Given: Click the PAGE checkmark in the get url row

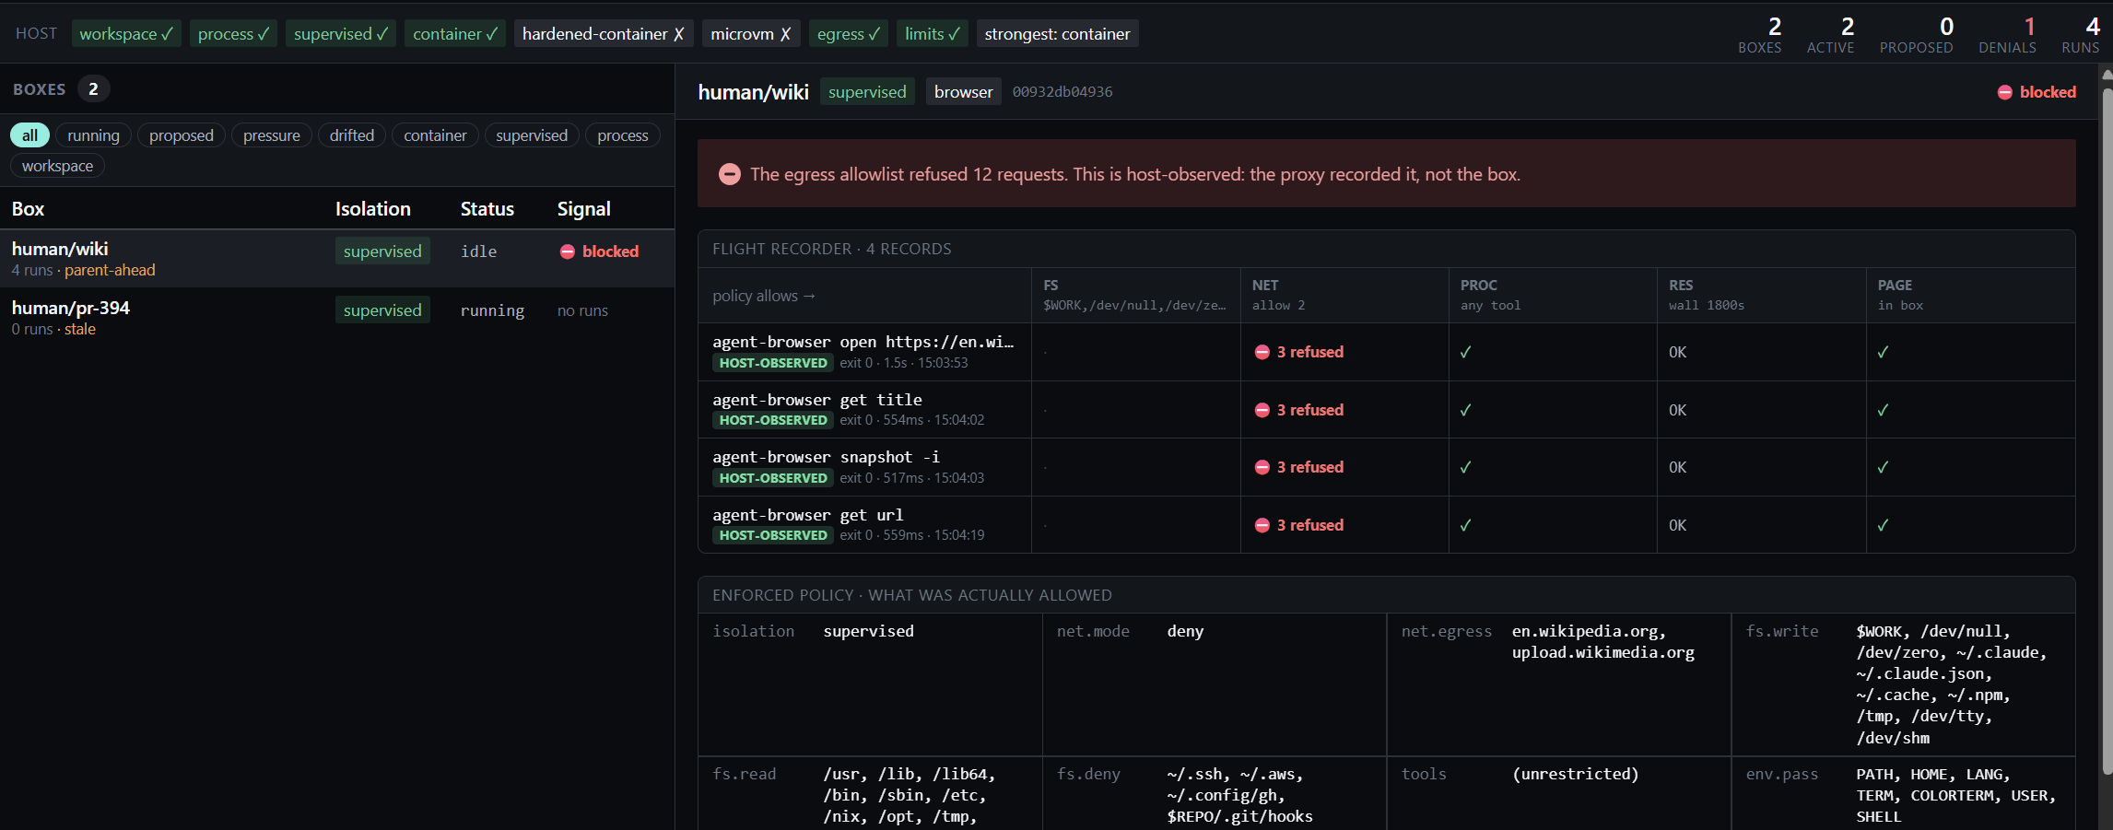Looking at the screenshot, I should click(1884, 525).
